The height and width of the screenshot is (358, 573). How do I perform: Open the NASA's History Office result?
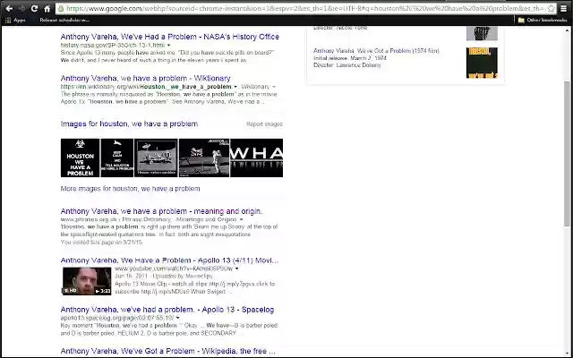(x=170, y=37)
